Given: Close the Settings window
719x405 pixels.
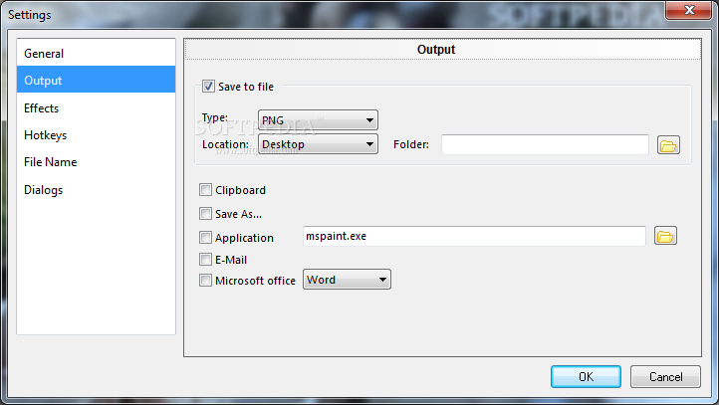Looking at the screenshot, I should [x=689, y=10].
